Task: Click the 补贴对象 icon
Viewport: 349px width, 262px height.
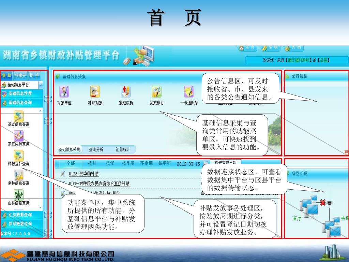Action: tap(95, 91)
